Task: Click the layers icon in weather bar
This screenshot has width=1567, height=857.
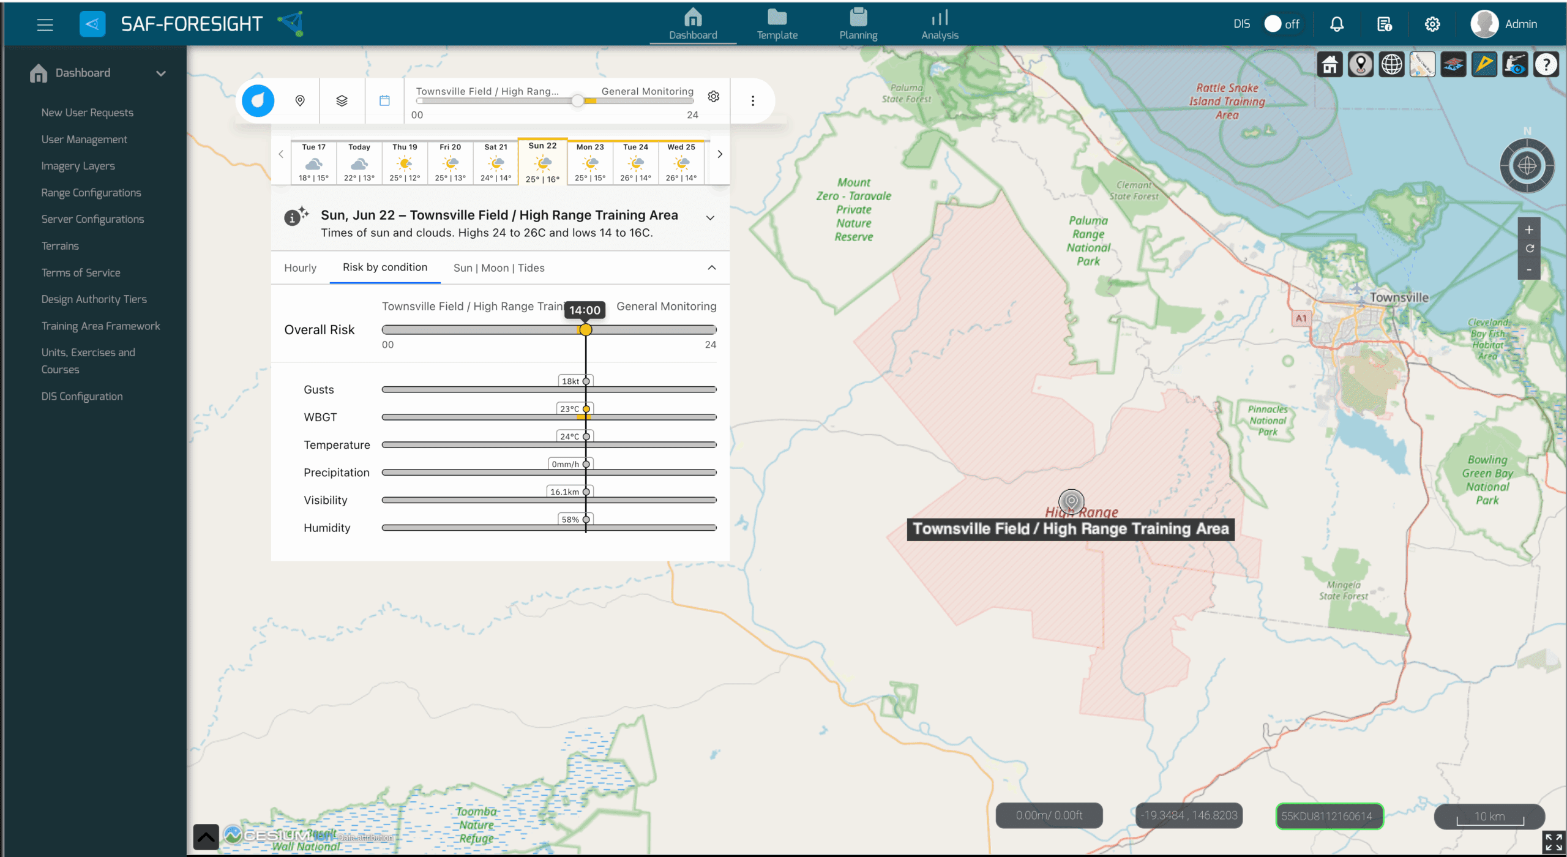Action: point(342,100)
